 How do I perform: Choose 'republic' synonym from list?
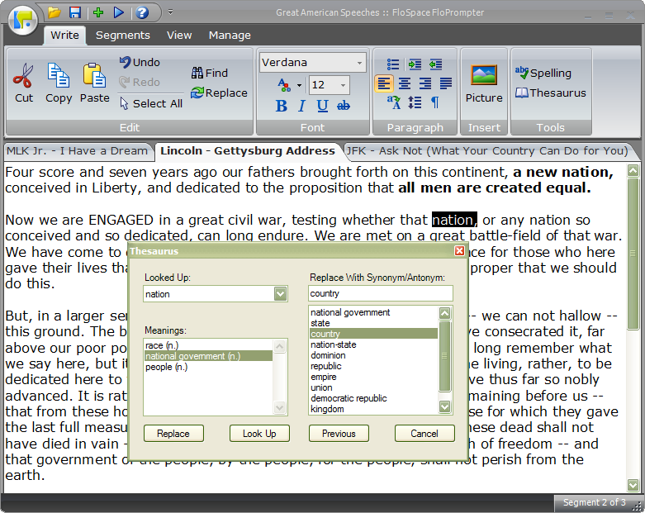pyautogui.click(x=373, y=366)
